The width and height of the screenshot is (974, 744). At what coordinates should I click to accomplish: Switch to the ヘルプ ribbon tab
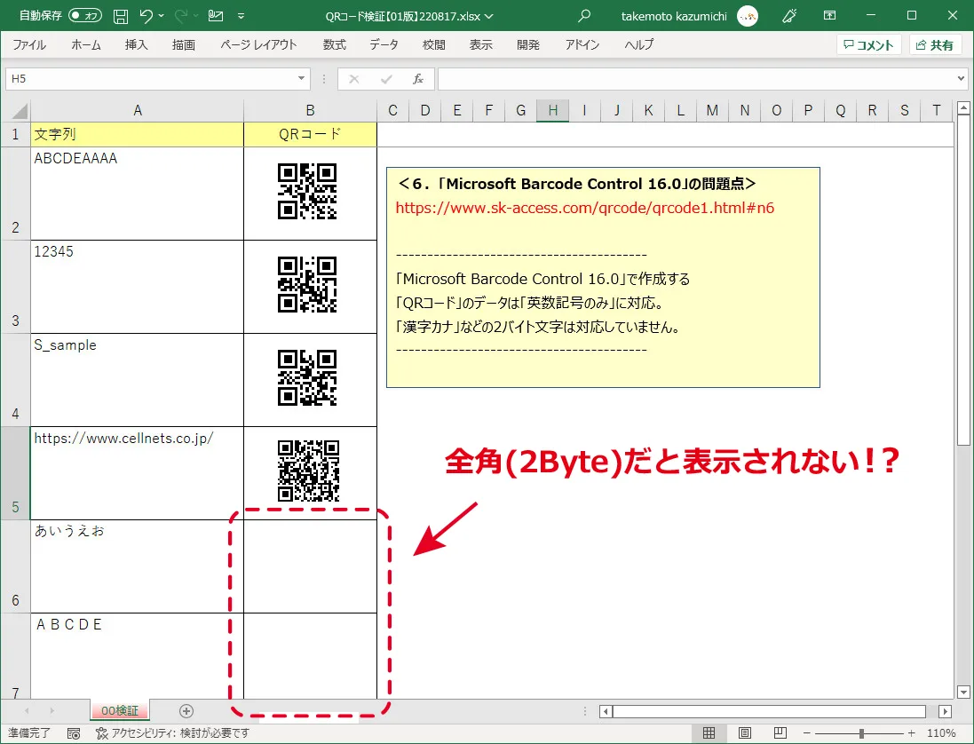click(x=639, y=44)
